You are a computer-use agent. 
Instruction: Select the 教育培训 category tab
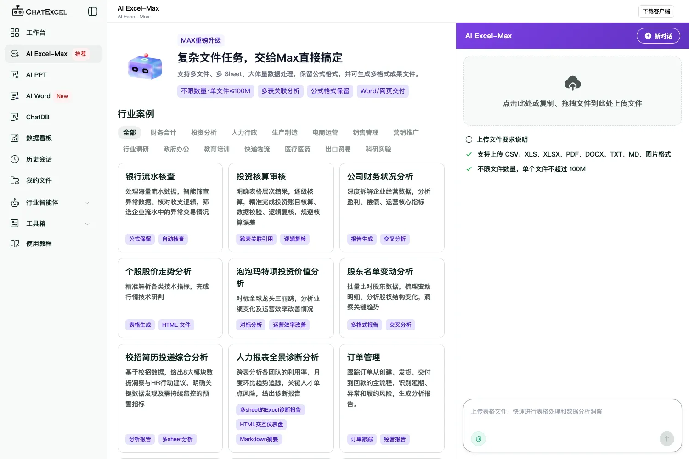[x=217, y=149]
